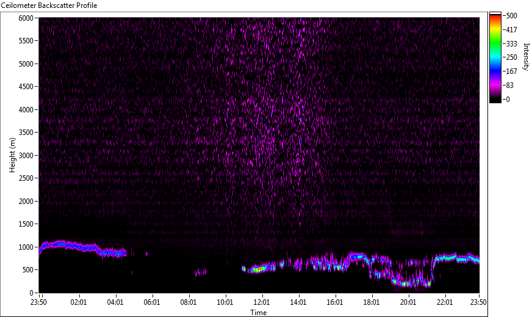Click the 500 height axis tick label

pos(28,270)
